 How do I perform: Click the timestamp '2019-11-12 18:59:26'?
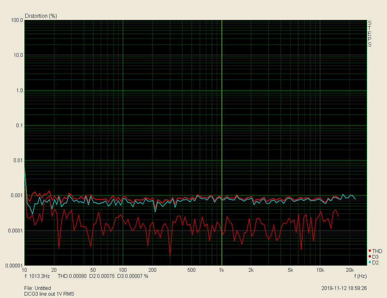[x=344, y=288]
